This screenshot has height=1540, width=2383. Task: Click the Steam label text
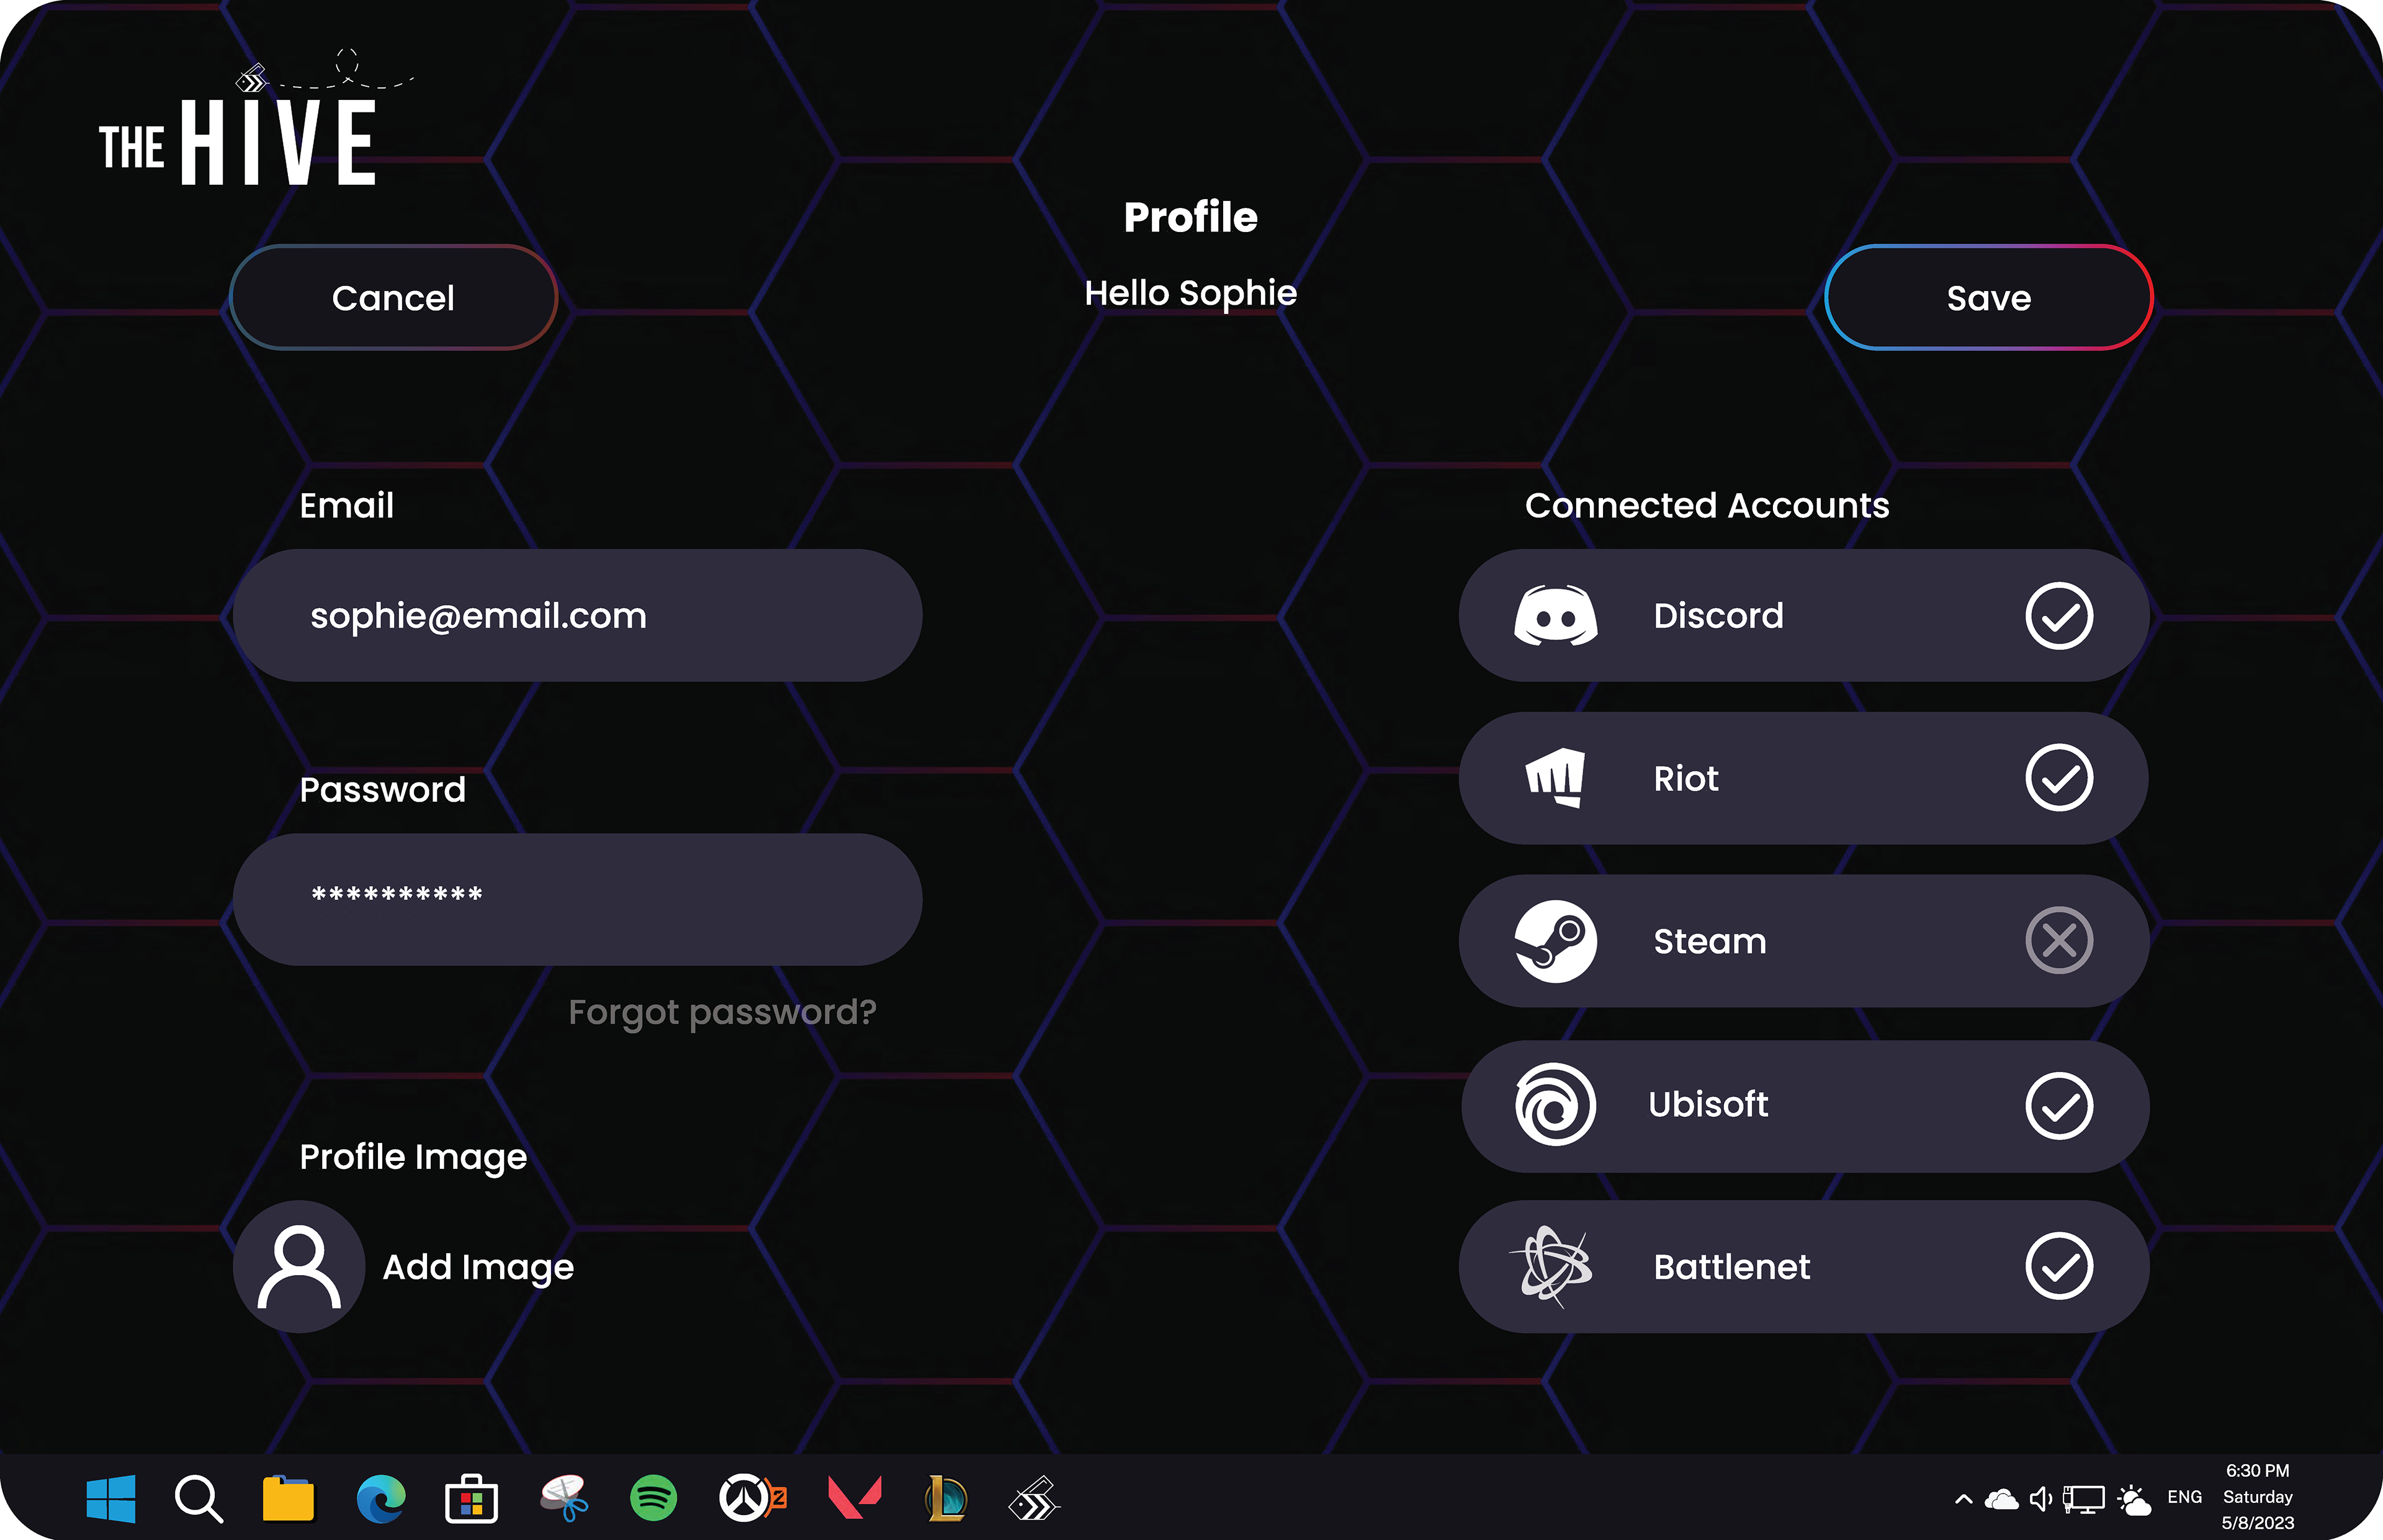tap(1710, 942)
